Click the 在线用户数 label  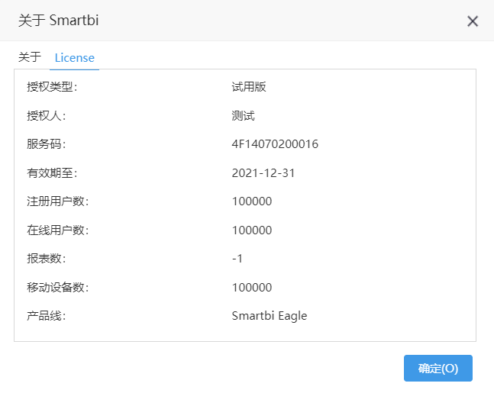tap(58, 230)
